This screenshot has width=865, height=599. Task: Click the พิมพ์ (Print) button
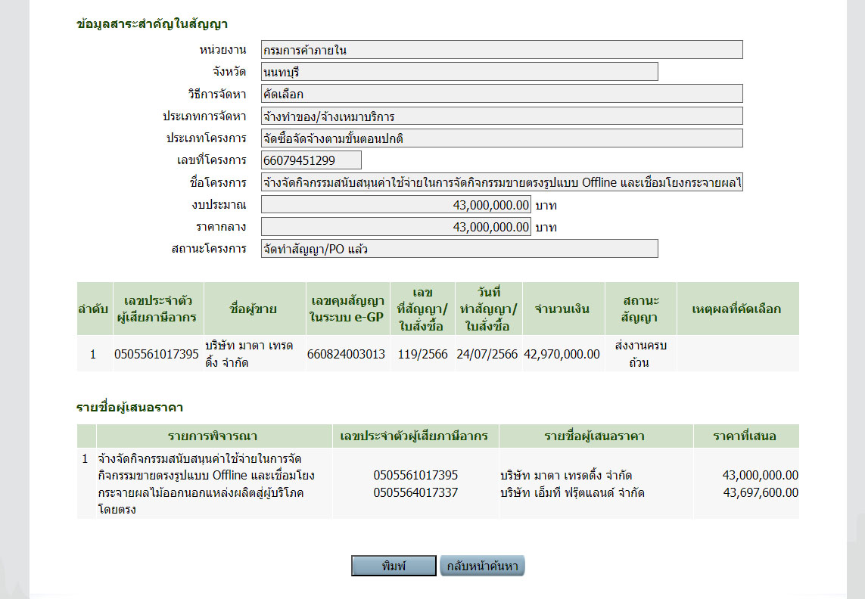[x=394, y=566]
